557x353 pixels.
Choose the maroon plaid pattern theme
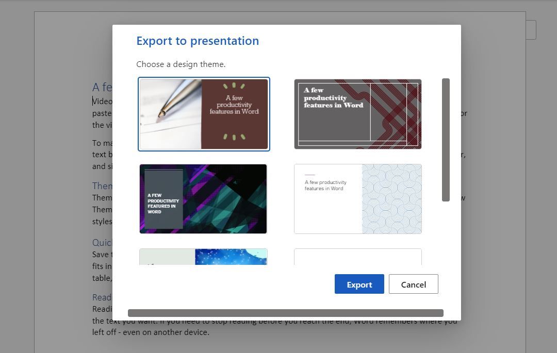coord(357,114)
